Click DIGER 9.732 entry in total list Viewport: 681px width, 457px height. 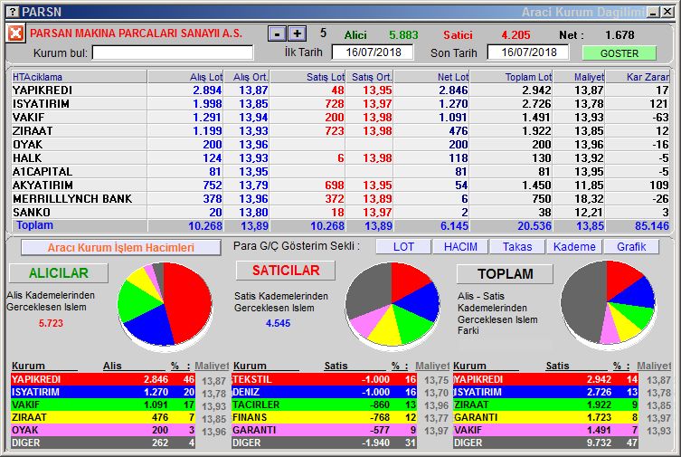click(x=545, y=443)
